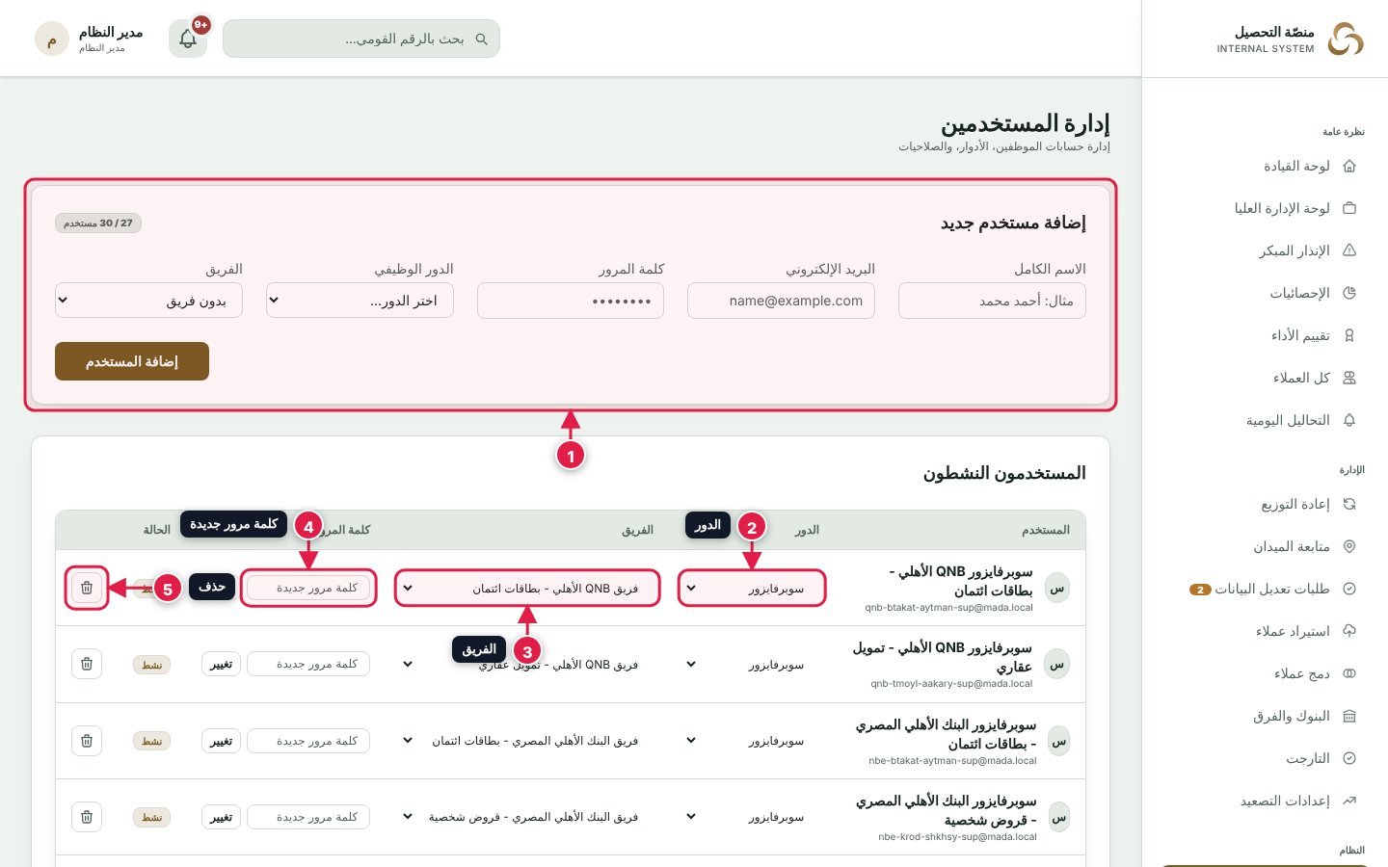The height and width of the screenshot is (867, 1388).
Task: Click the إعدادات التصعيد trend icon
Action: tap(1349, 801)
